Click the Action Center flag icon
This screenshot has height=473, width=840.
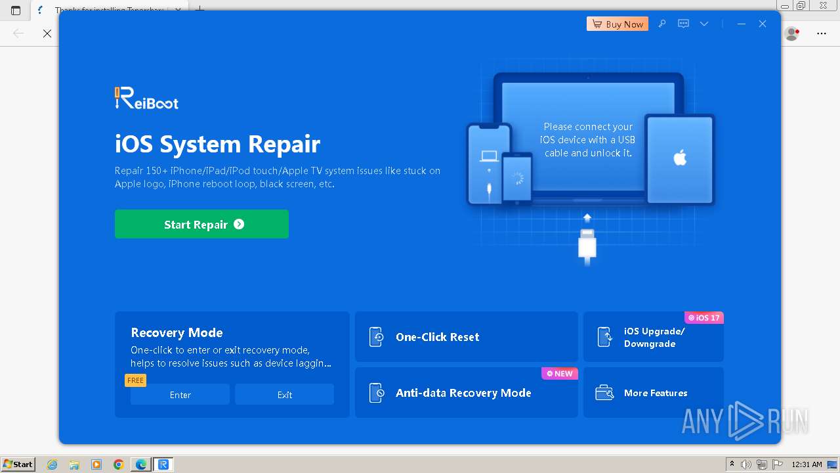(x=778, y=464)
